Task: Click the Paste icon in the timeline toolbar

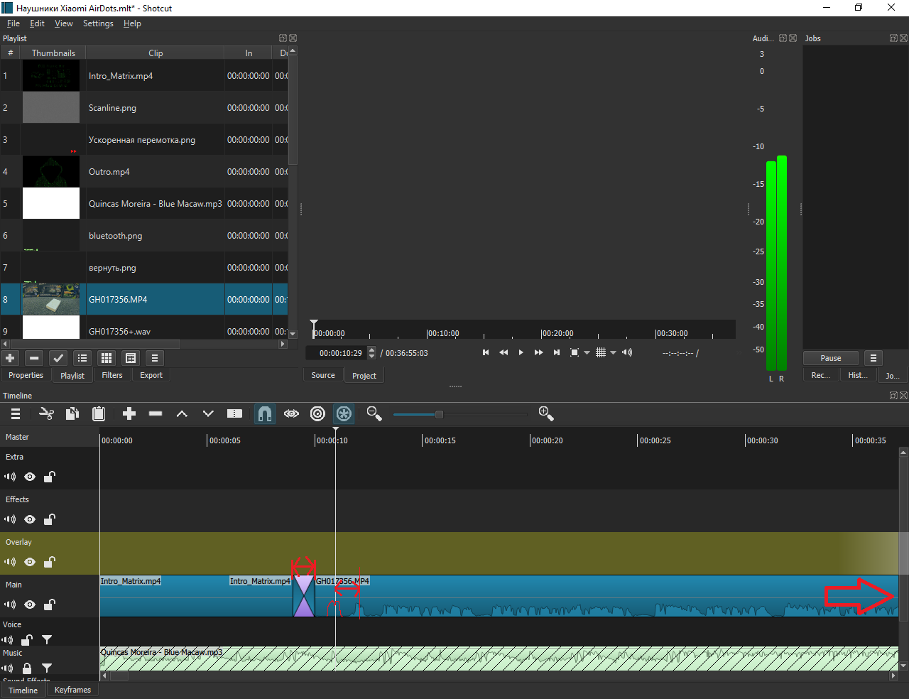Action: (98, 413)
